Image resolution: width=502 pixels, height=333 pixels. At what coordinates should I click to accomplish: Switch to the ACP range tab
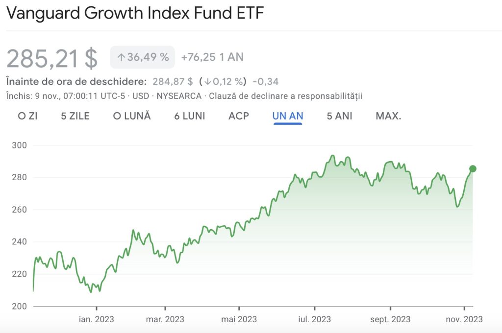tap(239, 116)
